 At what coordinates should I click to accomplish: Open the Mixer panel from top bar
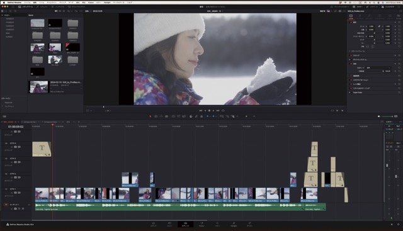click(358, 7)
